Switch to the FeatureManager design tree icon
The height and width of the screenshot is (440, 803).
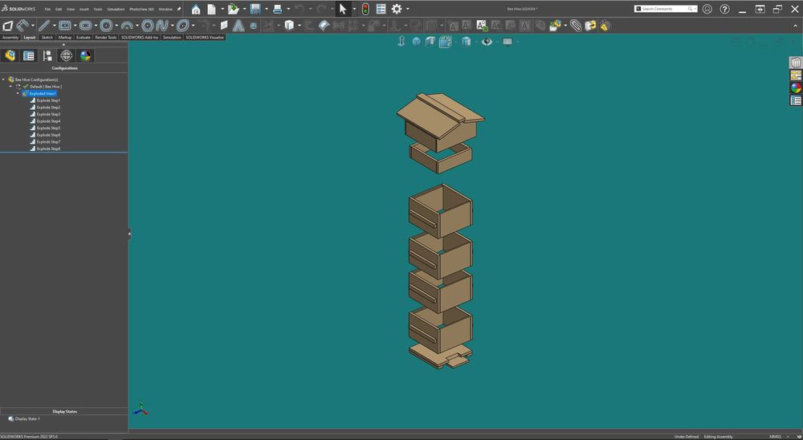[10, 55]
